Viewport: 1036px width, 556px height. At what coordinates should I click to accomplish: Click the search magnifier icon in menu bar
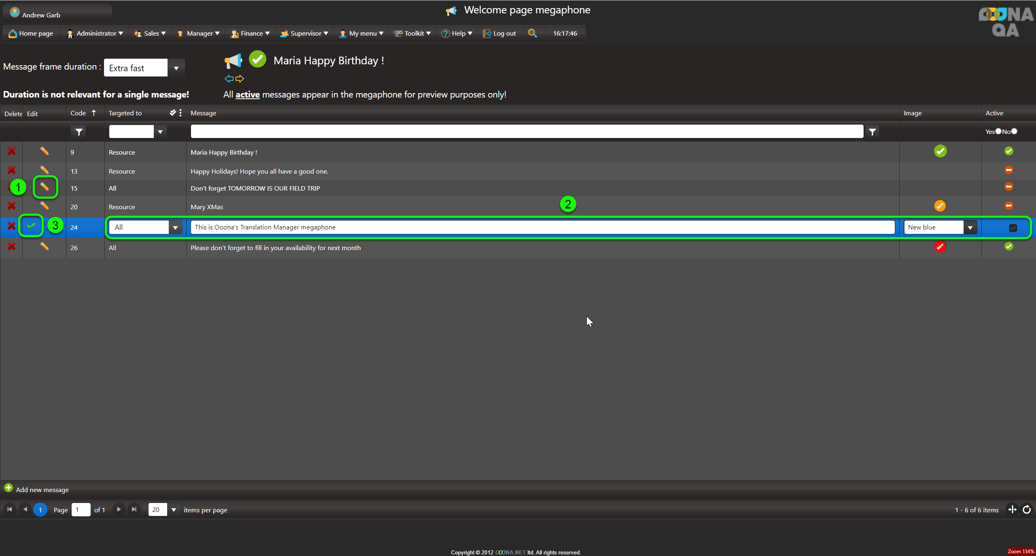pyautogui.click(x=532, y=33)
